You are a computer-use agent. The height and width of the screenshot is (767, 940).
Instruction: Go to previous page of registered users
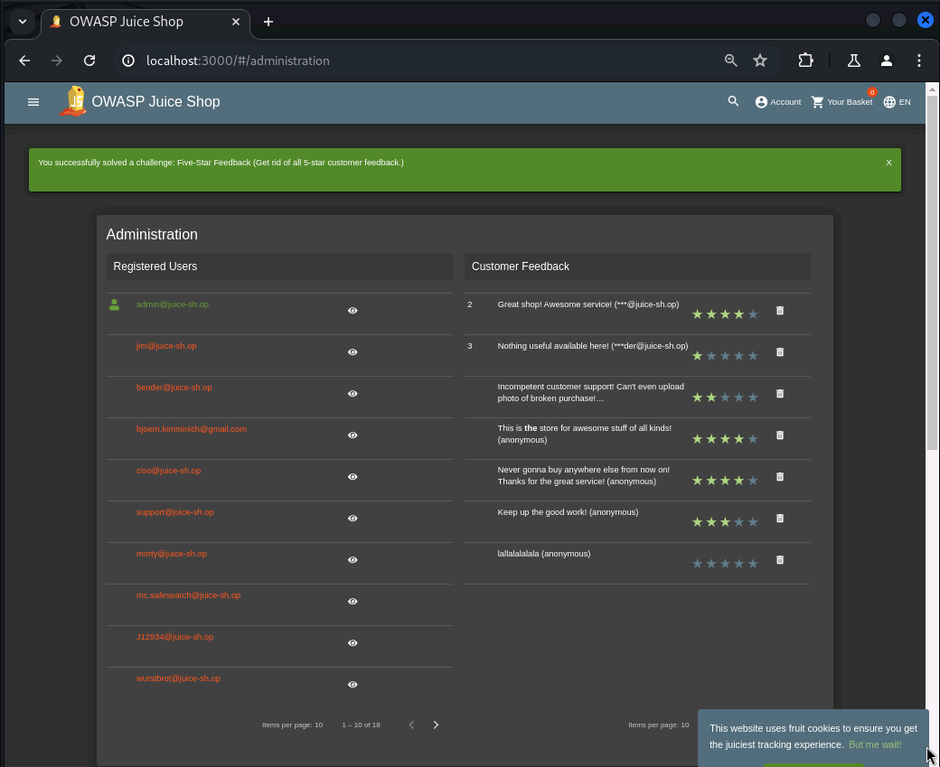point(411,725)
